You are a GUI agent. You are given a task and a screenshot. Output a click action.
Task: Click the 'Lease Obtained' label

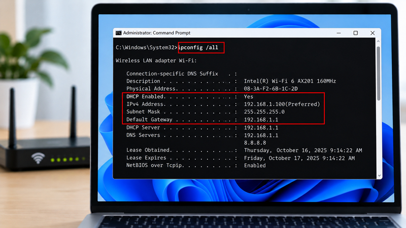click(x=148, y=150)
